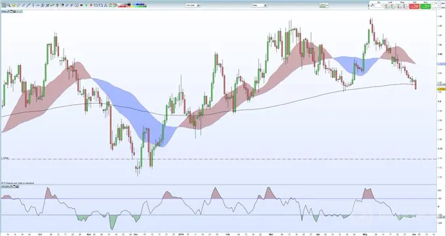Screen dimensions: 446x236
Task: Open the Daily timeframe dropdown
Action: point(260,5)
